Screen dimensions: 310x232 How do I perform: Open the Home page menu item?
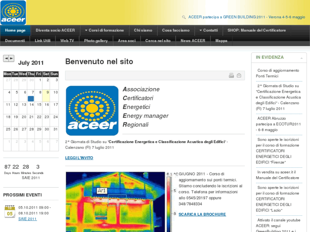coord(15,30)
